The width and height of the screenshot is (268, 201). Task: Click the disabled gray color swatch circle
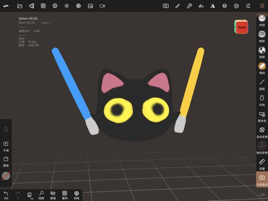6,176
